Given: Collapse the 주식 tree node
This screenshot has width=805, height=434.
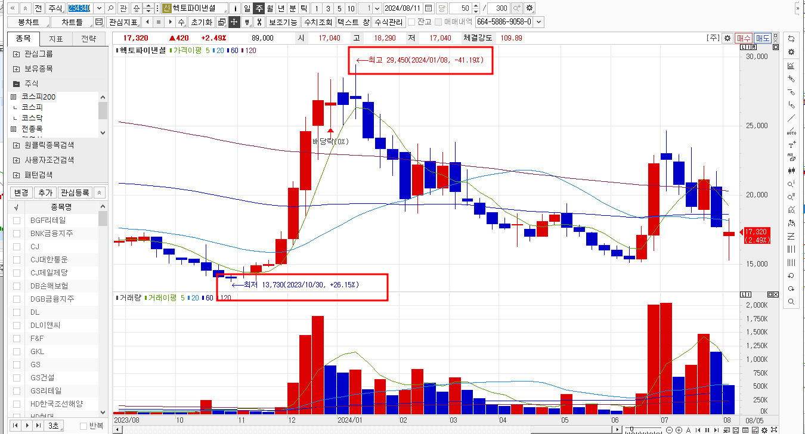Looking at the screenshot, I should click(x=16, y=84).
